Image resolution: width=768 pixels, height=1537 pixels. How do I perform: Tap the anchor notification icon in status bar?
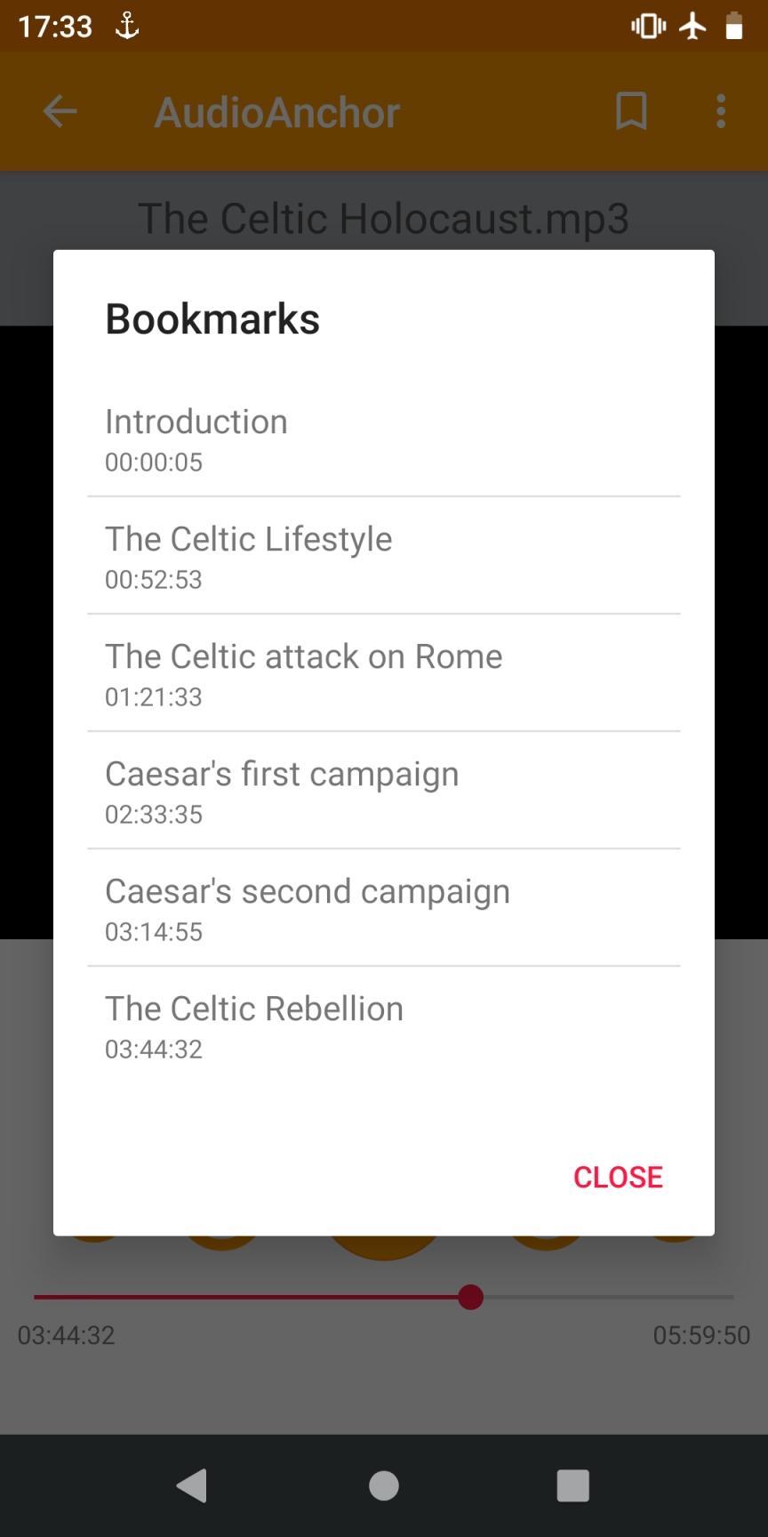[x=127, y=27]
